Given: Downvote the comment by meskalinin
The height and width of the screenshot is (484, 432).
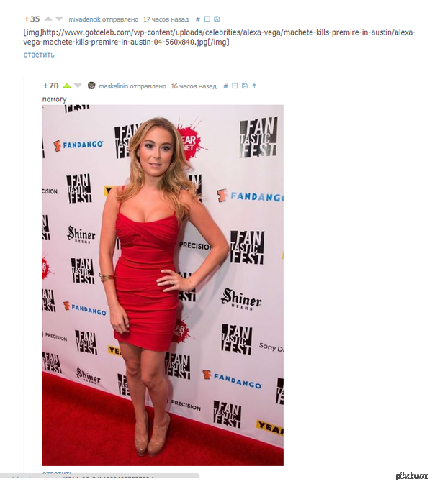Looking at the screenshot, I should tap(78, 86).
